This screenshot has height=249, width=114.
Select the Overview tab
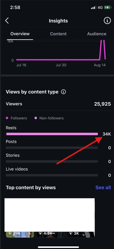pyautogui.click(x=20, y=34)
